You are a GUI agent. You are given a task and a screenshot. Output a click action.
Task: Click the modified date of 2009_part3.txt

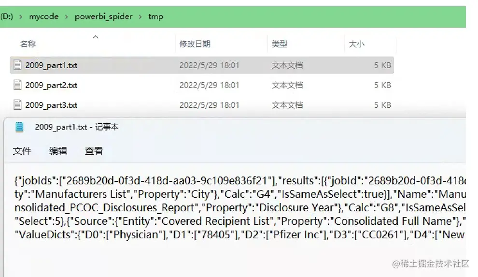coord(209,105)
